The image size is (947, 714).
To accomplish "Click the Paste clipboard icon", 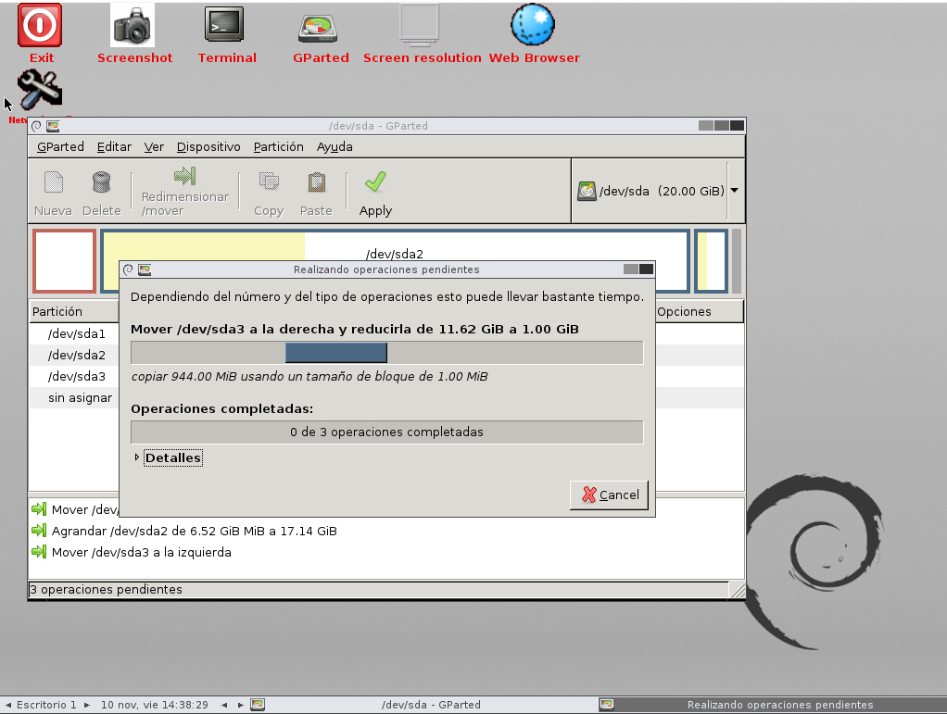I will click(316, 182).
